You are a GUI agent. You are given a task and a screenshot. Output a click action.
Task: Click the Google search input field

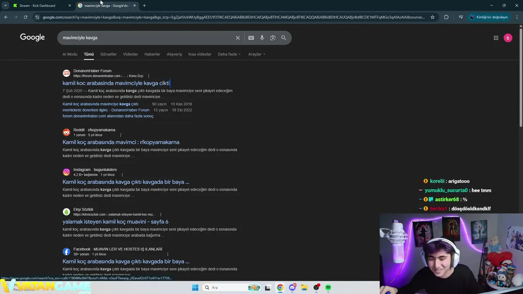point(147,38)
